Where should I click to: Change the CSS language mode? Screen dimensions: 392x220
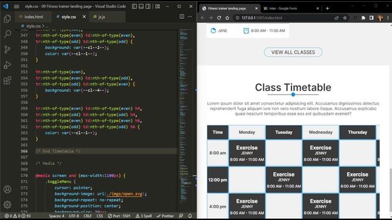100,216
